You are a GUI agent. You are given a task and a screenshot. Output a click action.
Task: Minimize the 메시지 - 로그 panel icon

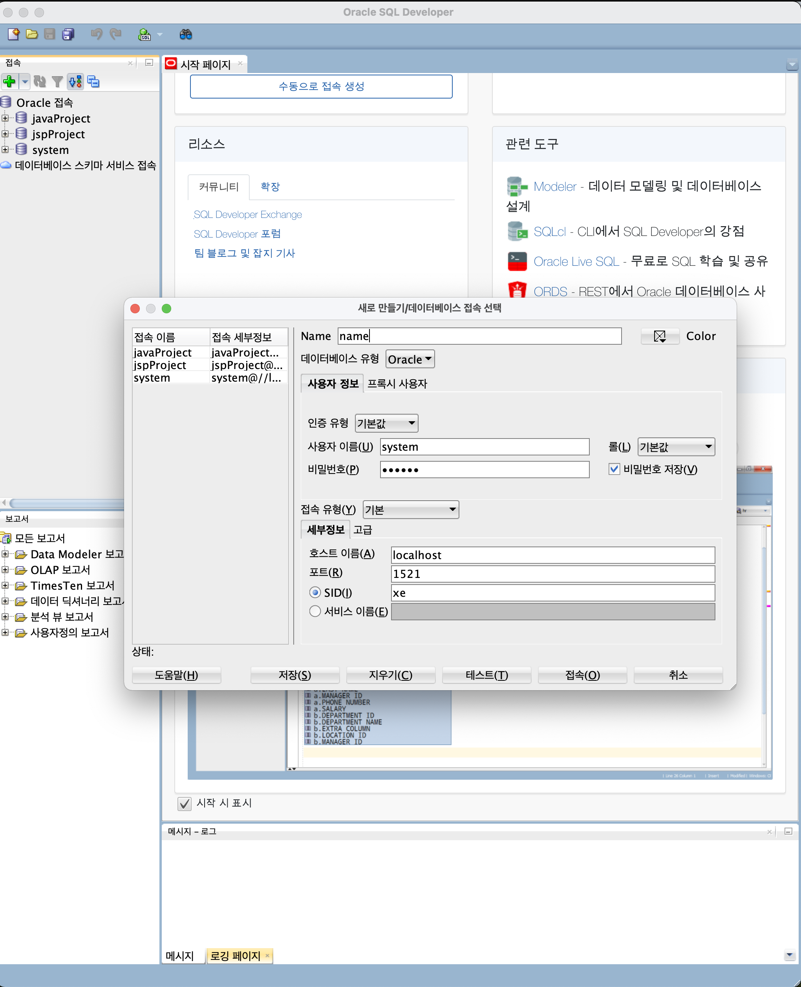[788, 832]
